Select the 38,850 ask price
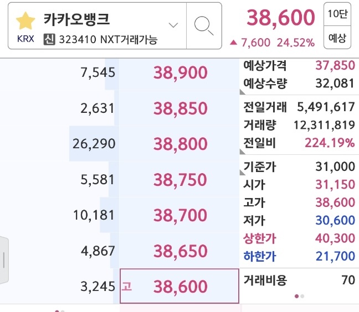This screenshot has width=359, height=312. pos(180,108)
